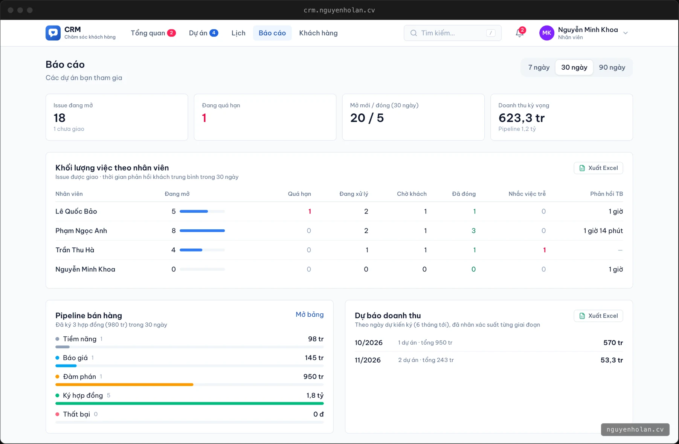Screen dimensions: 679x444
Task: Select the Nguyễn Minh Khoa table row name
Action: pyautogui.click(x=85, y=269)
